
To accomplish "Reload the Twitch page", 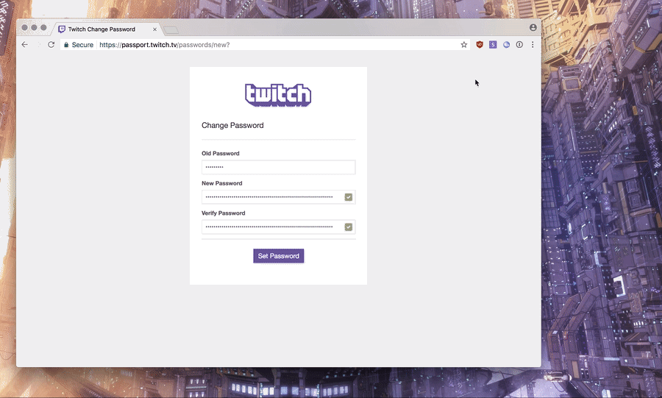I will pyautogui.click(x=51, y=44).
